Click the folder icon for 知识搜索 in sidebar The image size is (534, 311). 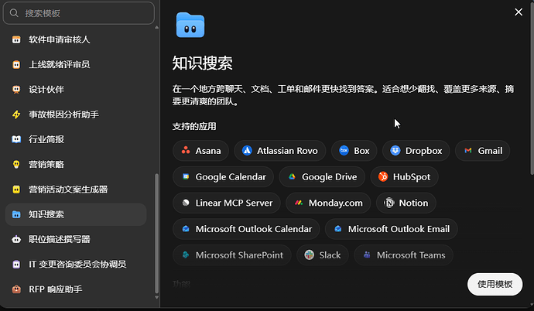click(x=16, y=214)
